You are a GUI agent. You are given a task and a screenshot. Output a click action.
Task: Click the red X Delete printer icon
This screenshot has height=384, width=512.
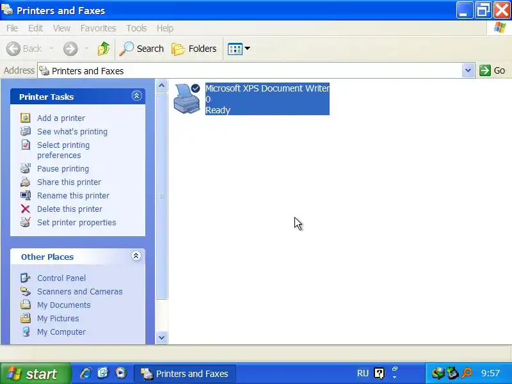pos(26,209)
